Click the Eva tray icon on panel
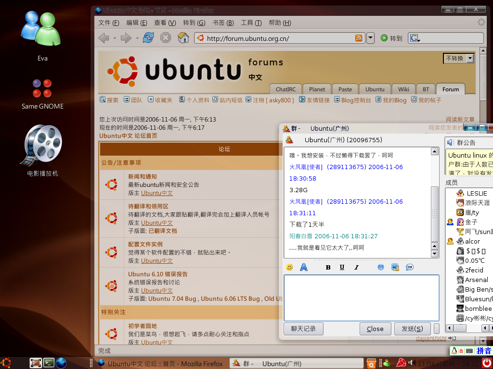Viewport: 493px width, 369px height. coord(387,363)
